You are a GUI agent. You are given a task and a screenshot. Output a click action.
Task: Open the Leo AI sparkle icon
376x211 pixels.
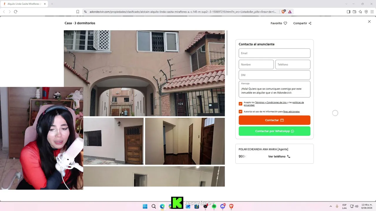[x=360, y=12]
